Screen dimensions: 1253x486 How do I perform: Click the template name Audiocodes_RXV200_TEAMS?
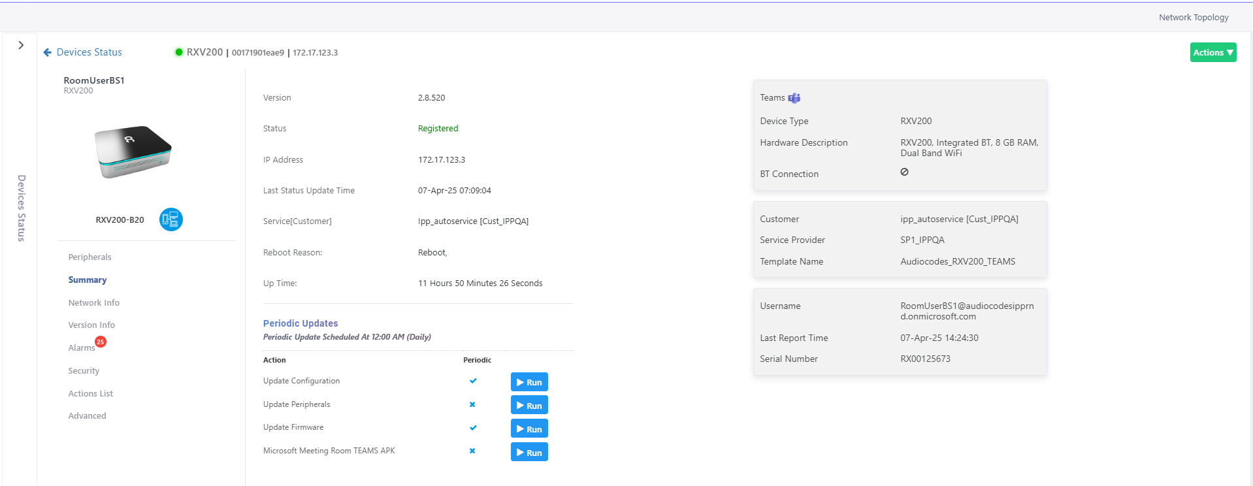point(958,261)
